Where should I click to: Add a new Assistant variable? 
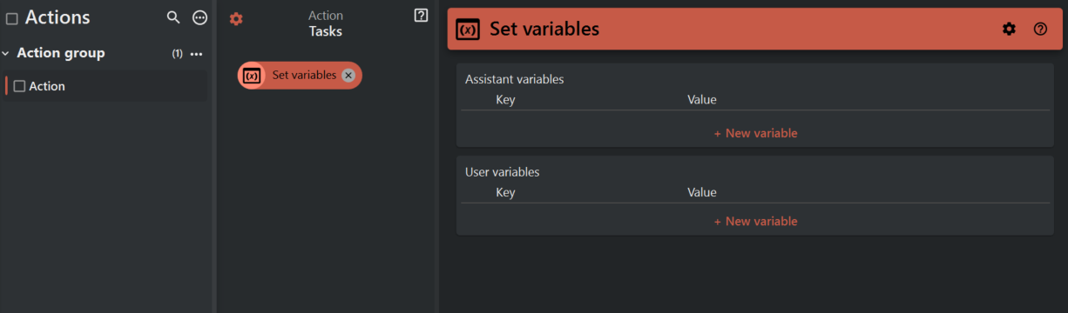pos(755,133)
